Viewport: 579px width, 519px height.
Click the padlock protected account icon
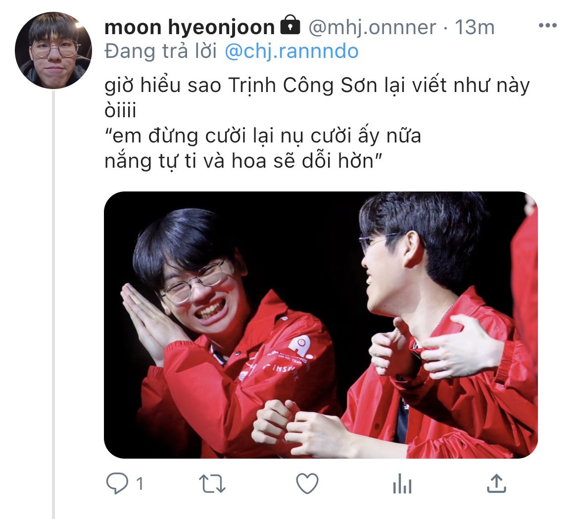point(290,25)
